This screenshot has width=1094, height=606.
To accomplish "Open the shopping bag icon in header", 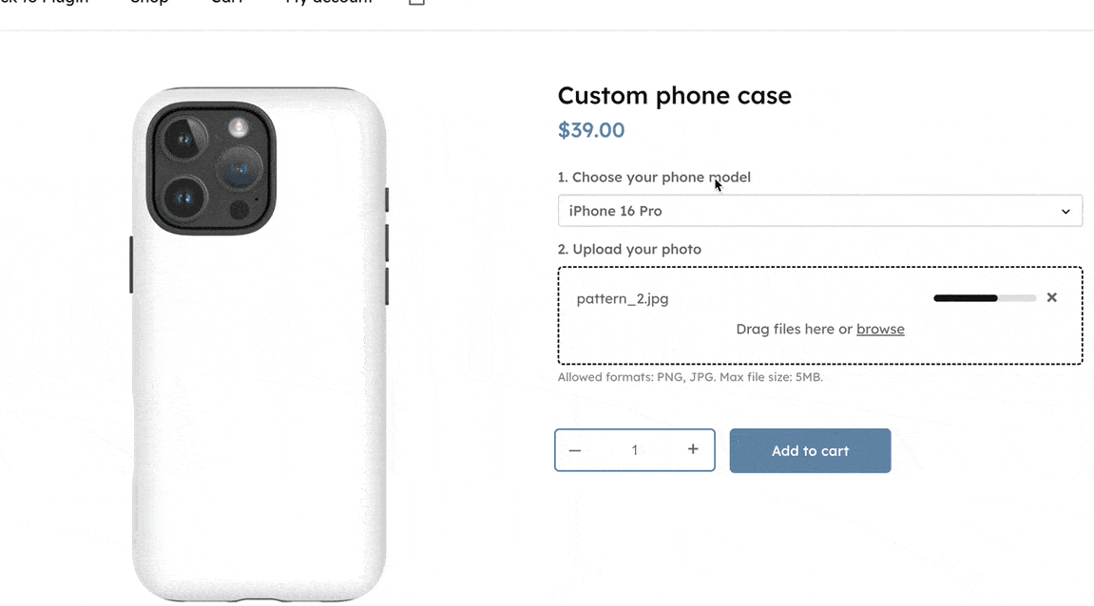I will (x=416, y=3).
